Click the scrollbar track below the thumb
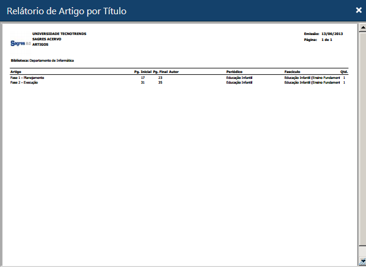Viewport: 366px width, 267px height. coord(362,252)
